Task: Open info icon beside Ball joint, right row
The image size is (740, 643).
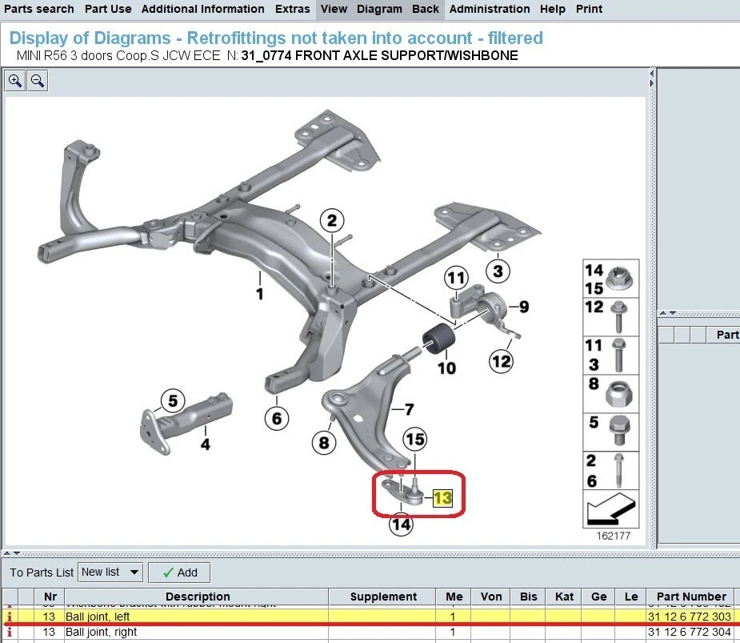Action: [8, 632]
